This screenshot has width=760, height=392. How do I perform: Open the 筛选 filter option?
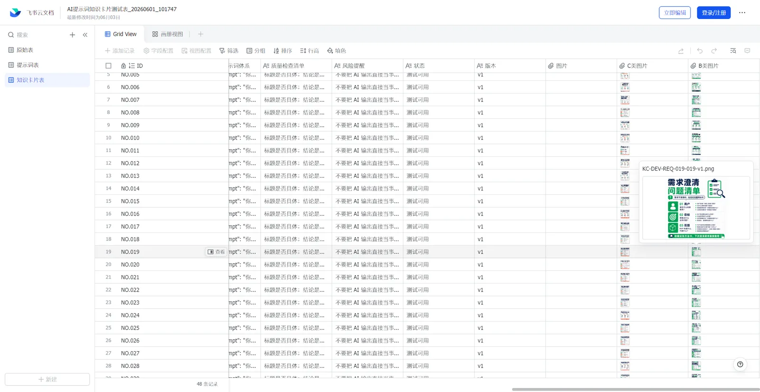[x=229, y=51]
